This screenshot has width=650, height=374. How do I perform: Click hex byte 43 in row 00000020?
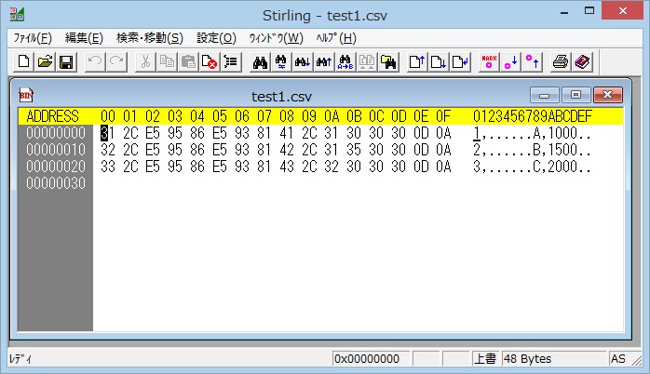point(287,167)
